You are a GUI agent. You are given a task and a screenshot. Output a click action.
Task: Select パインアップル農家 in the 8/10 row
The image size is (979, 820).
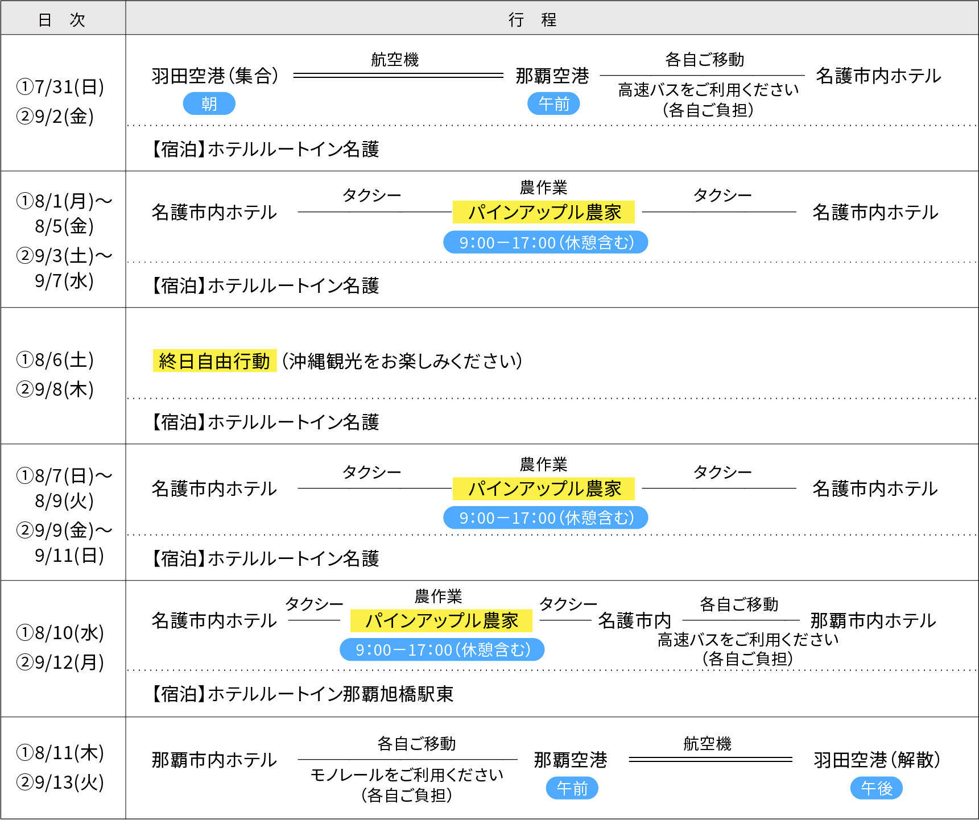(441, 620)
